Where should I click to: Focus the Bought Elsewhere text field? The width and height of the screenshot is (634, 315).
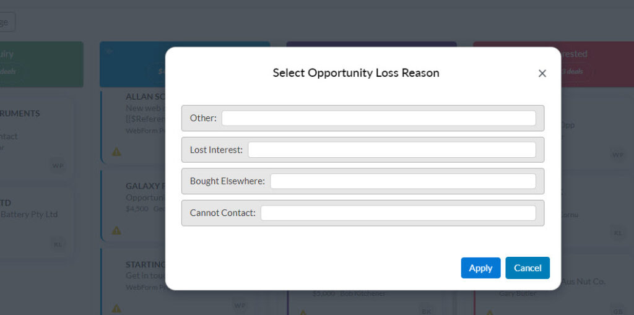point(403,181)
